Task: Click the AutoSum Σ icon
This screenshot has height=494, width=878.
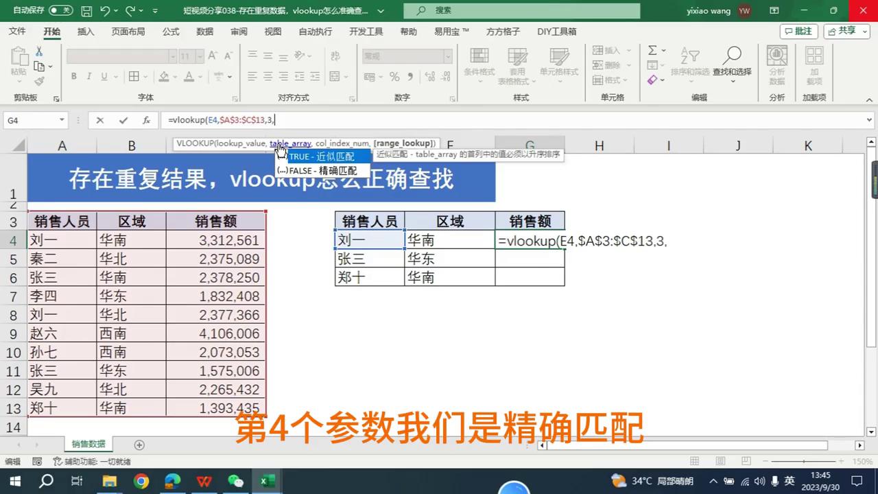Action: click(652, 50)
